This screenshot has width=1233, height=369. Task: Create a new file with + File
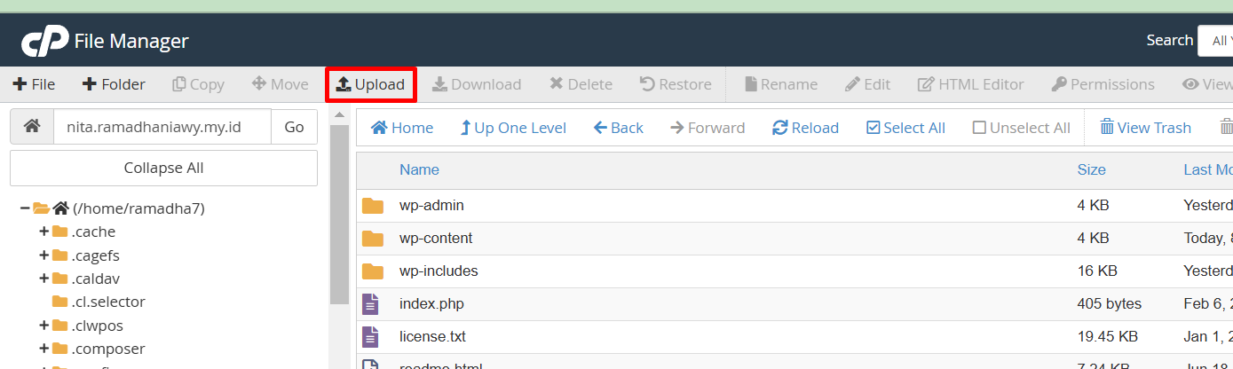(x=34, y=84)
